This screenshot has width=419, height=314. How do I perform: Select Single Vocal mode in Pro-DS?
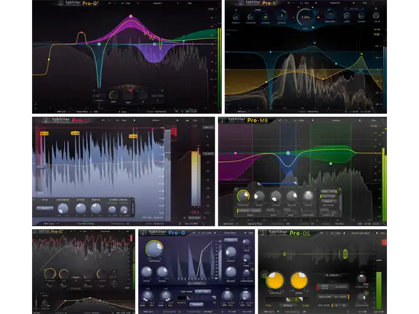325,287
